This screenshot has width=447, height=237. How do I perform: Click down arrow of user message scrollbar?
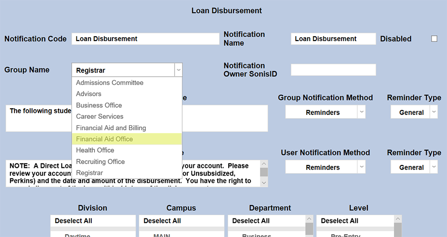264,183
